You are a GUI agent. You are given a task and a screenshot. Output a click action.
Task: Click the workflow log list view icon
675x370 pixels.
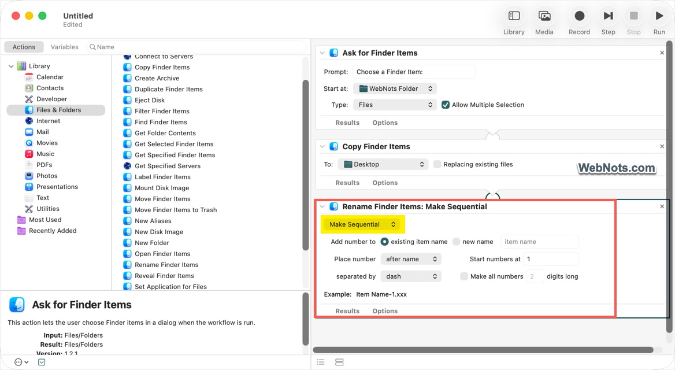pos(321,362)
